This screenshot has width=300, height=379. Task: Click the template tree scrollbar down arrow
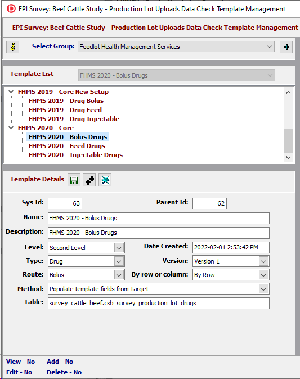coord(288,158)
